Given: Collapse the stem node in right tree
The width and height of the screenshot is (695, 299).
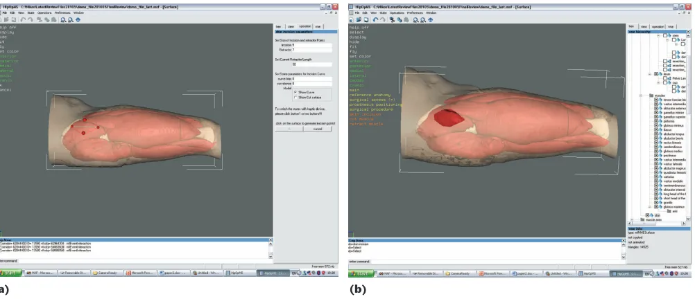Looking at the screenshot, I should coord(659,35).
